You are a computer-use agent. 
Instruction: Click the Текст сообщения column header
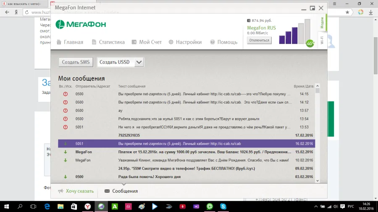(132, 86)
